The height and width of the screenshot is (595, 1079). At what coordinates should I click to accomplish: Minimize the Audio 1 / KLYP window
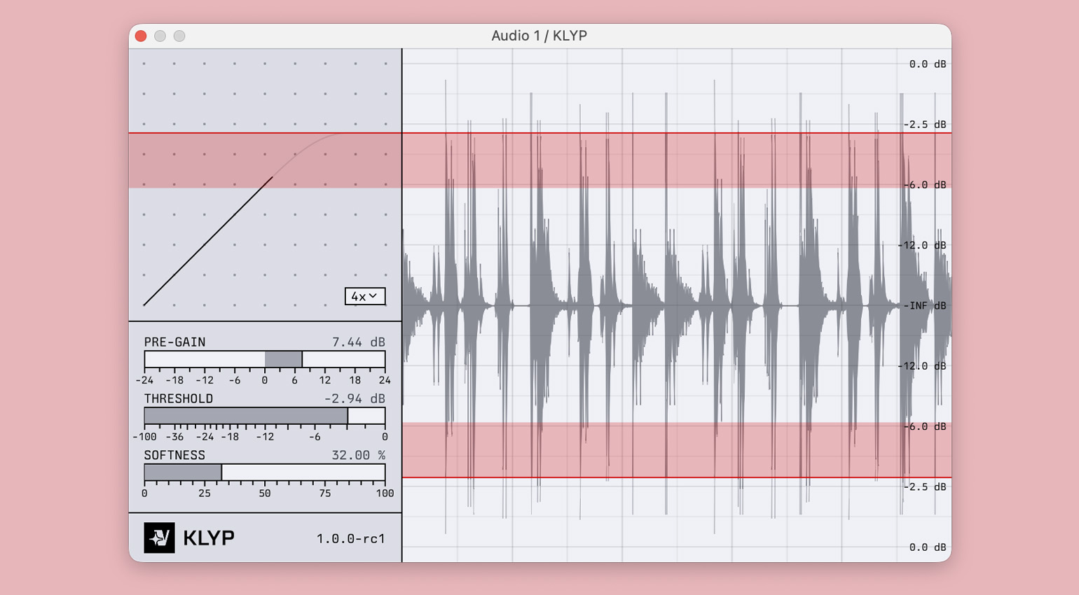160,36
